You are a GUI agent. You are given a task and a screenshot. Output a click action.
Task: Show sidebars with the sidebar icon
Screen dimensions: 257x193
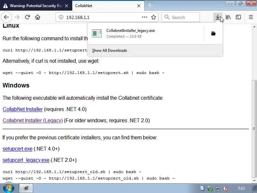pos(238,17)
